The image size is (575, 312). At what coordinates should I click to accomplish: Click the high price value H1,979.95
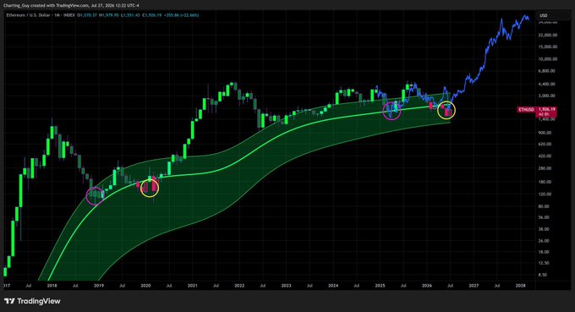109,15
